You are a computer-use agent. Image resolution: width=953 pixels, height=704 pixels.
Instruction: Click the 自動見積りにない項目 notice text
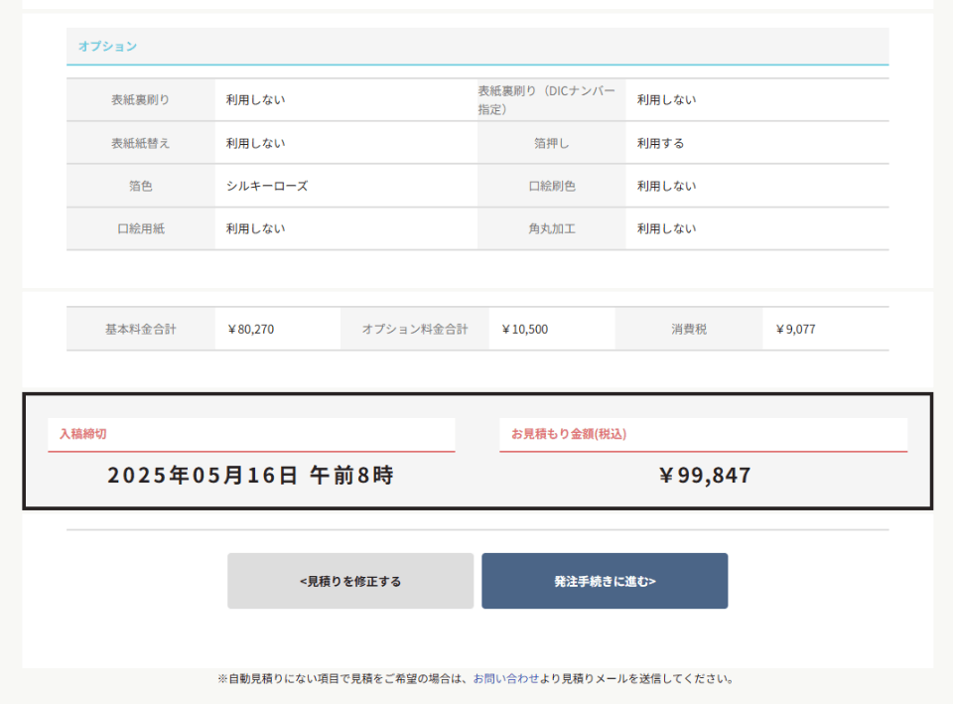pyautogui.click(x=476, y=678)
